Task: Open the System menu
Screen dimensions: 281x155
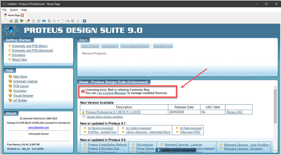Action: click(x=14, y=10)
